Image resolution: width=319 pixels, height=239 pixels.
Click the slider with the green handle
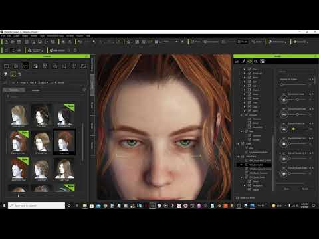click(297, 129)
